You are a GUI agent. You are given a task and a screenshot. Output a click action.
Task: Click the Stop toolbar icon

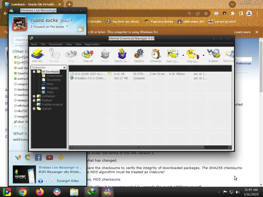[71, 55]
